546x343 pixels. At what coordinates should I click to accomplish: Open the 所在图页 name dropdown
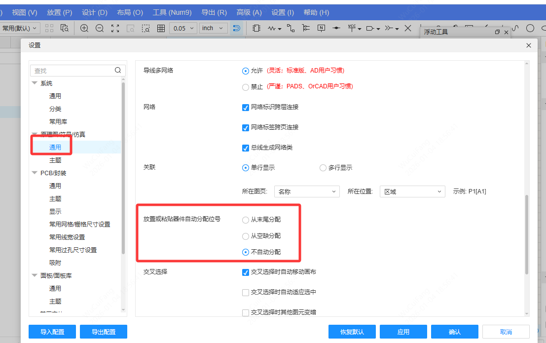(x=307, y=191)
